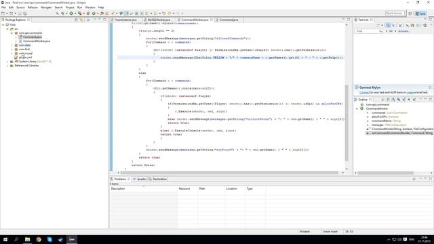This screenshot has width=434, height=244.
Task: Click the Open Type icon in the toolbar
Action: (x=102, y=14)
